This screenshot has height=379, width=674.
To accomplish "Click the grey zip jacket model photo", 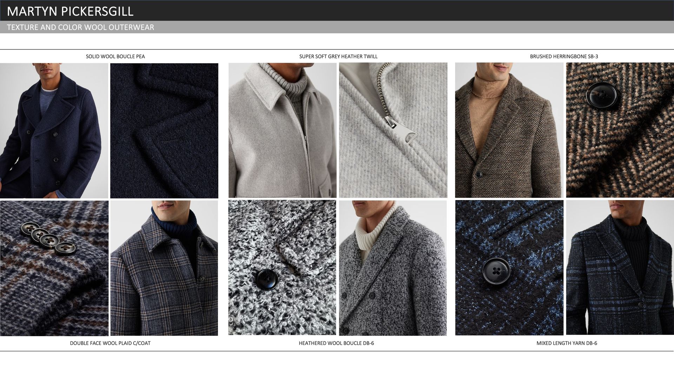I will coord(282,130).
